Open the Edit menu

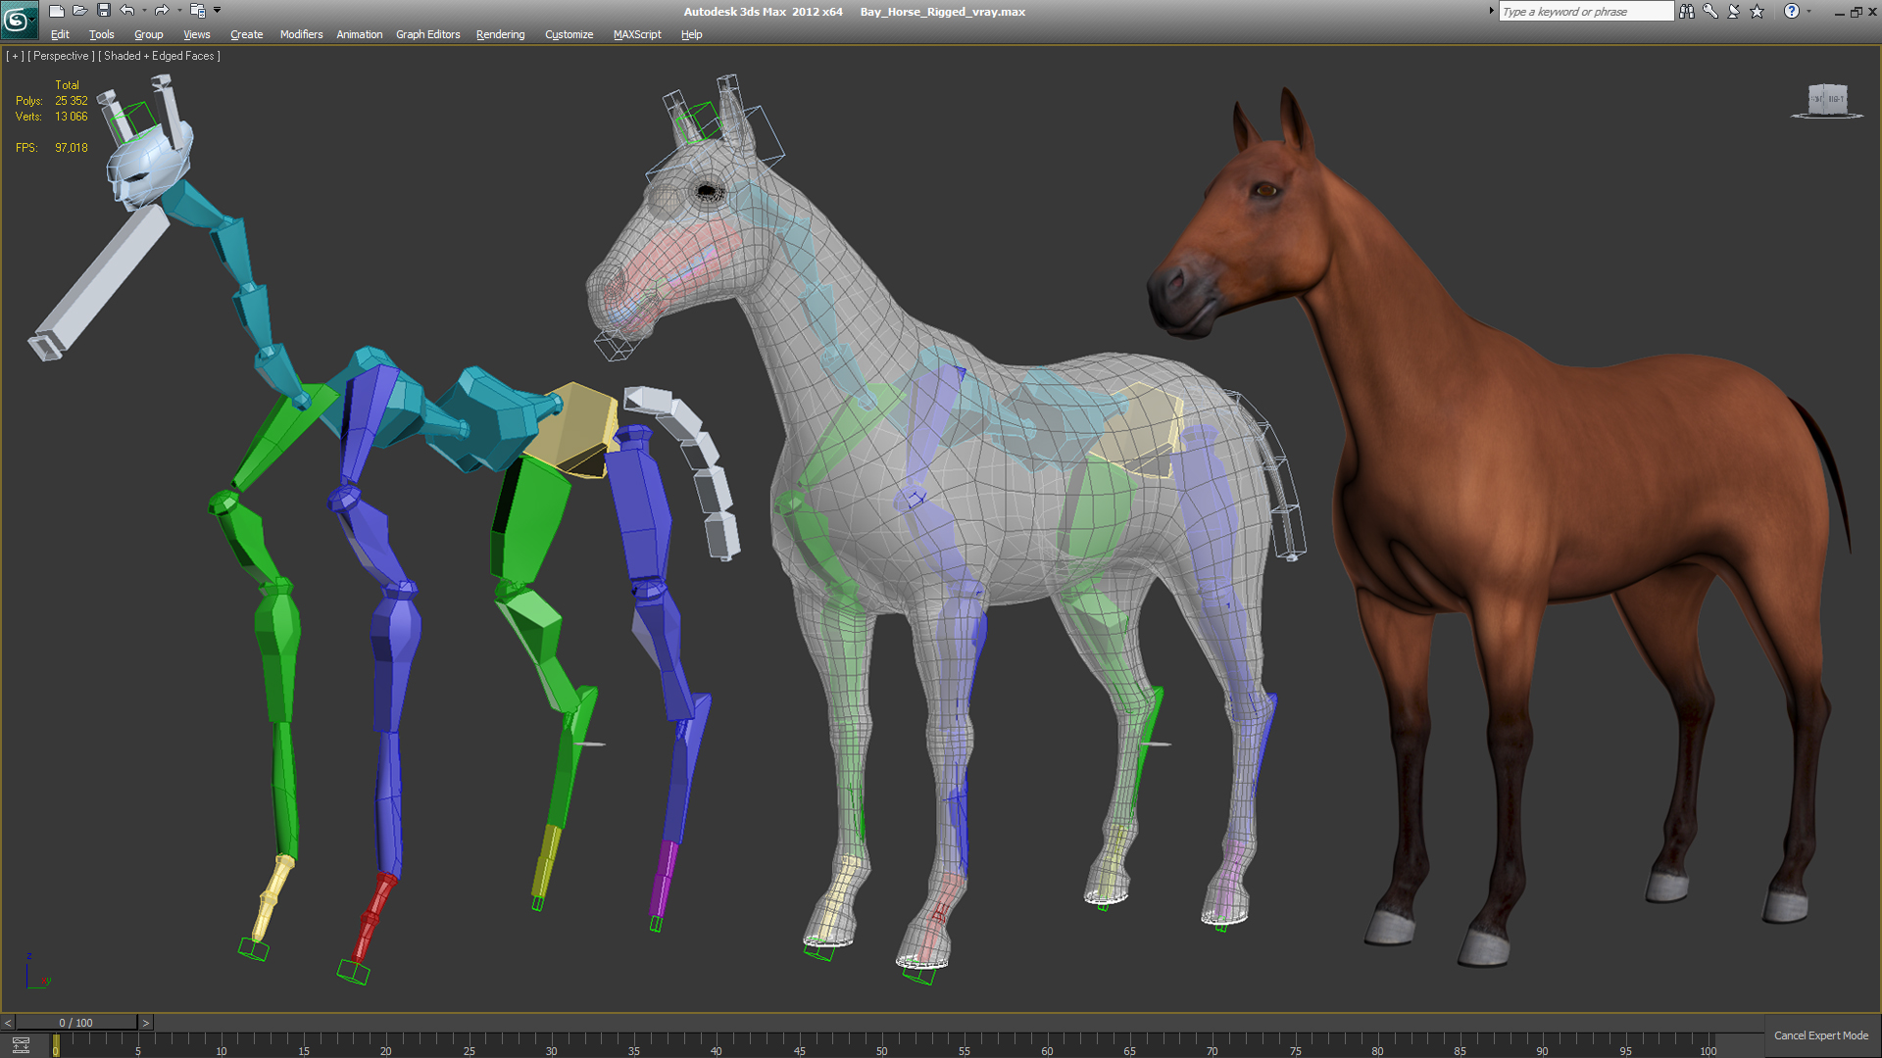(60, 34)
